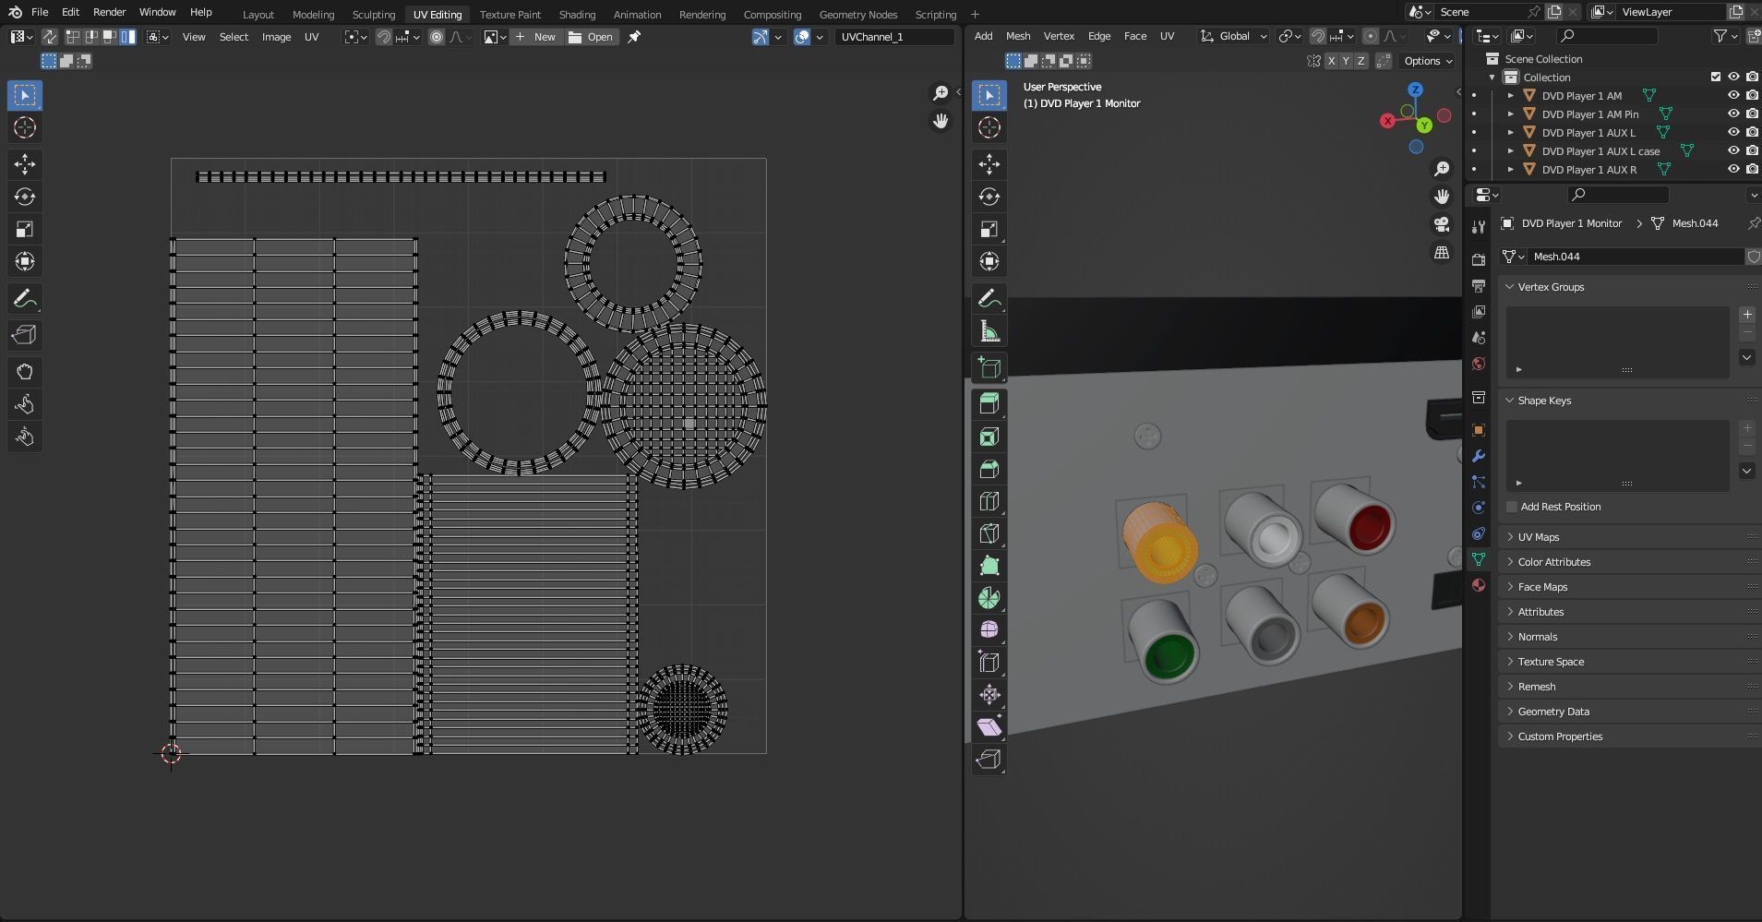The image size is (1762, 922).
Task: Open the Modifiers properties tab
Action: [1479, 456]
